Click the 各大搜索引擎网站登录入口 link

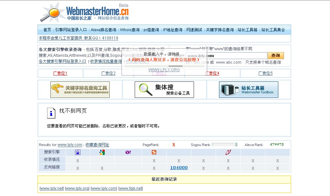coord(62,61)
